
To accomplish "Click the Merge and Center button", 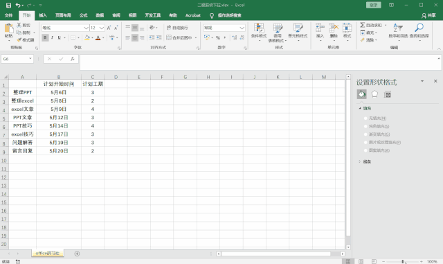I will click(x=179, y=37).
